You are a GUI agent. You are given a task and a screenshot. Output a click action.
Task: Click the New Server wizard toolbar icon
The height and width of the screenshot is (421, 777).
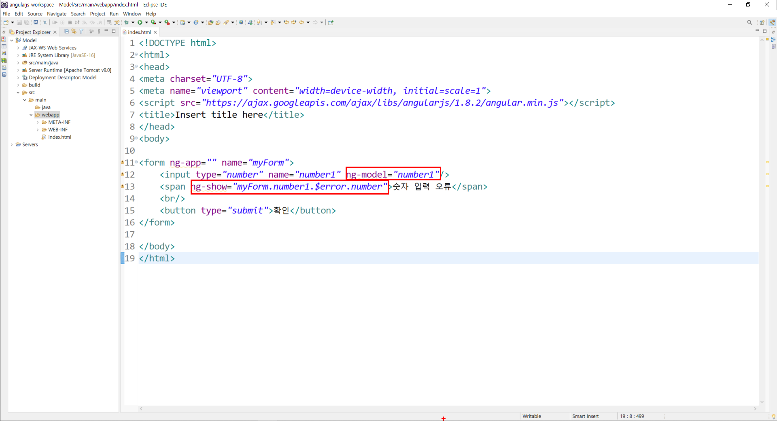pyautogui.click(x=183, y=22)
